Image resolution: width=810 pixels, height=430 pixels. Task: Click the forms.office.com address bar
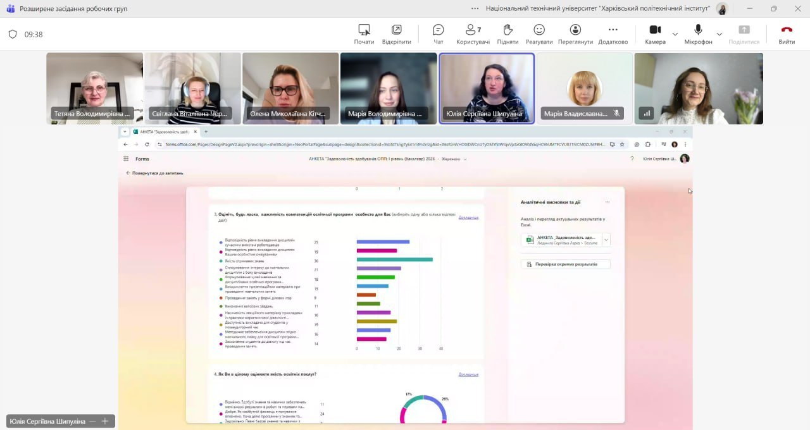[x=384, y=144]
